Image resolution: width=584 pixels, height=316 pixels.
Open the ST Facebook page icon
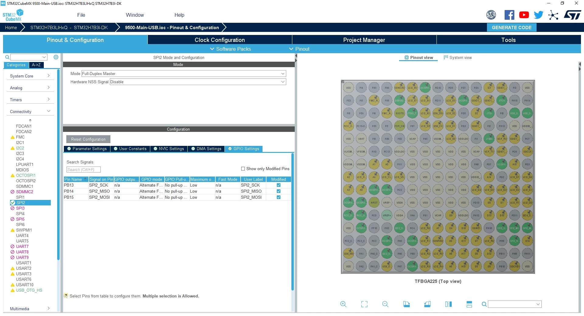pos(509,15)
